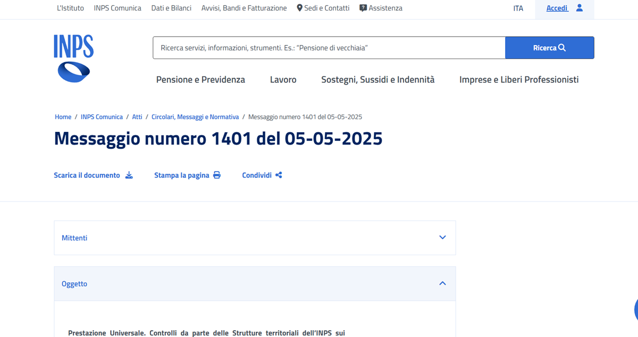Click heading Messaggio numero 1401 del 05-05-2025
Viewport: 638px width, 337px height.
pyautogui.click(x=219, y=139)
